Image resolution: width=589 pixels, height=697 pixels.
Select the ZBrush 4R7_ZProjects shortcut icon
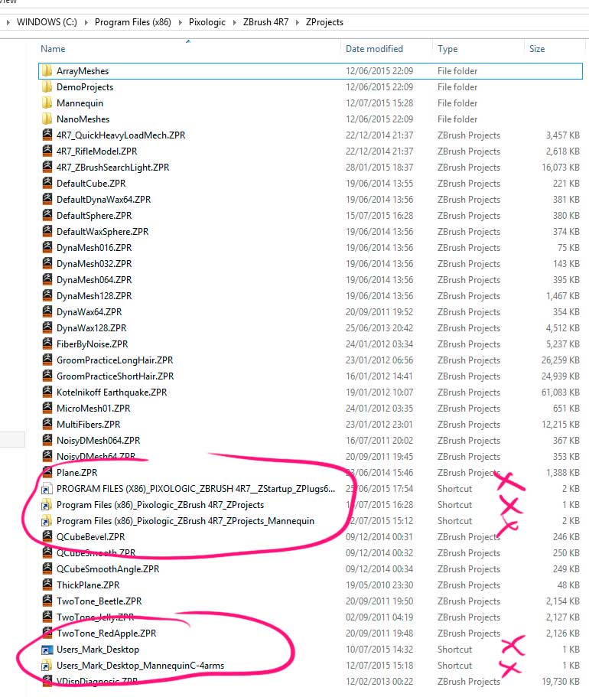coord(46,505)
